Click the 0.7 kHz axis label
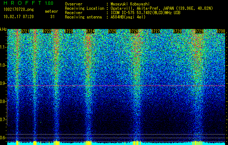Image resolution: width=228 pixels, height=145 pixels. (x=3, y=120)
